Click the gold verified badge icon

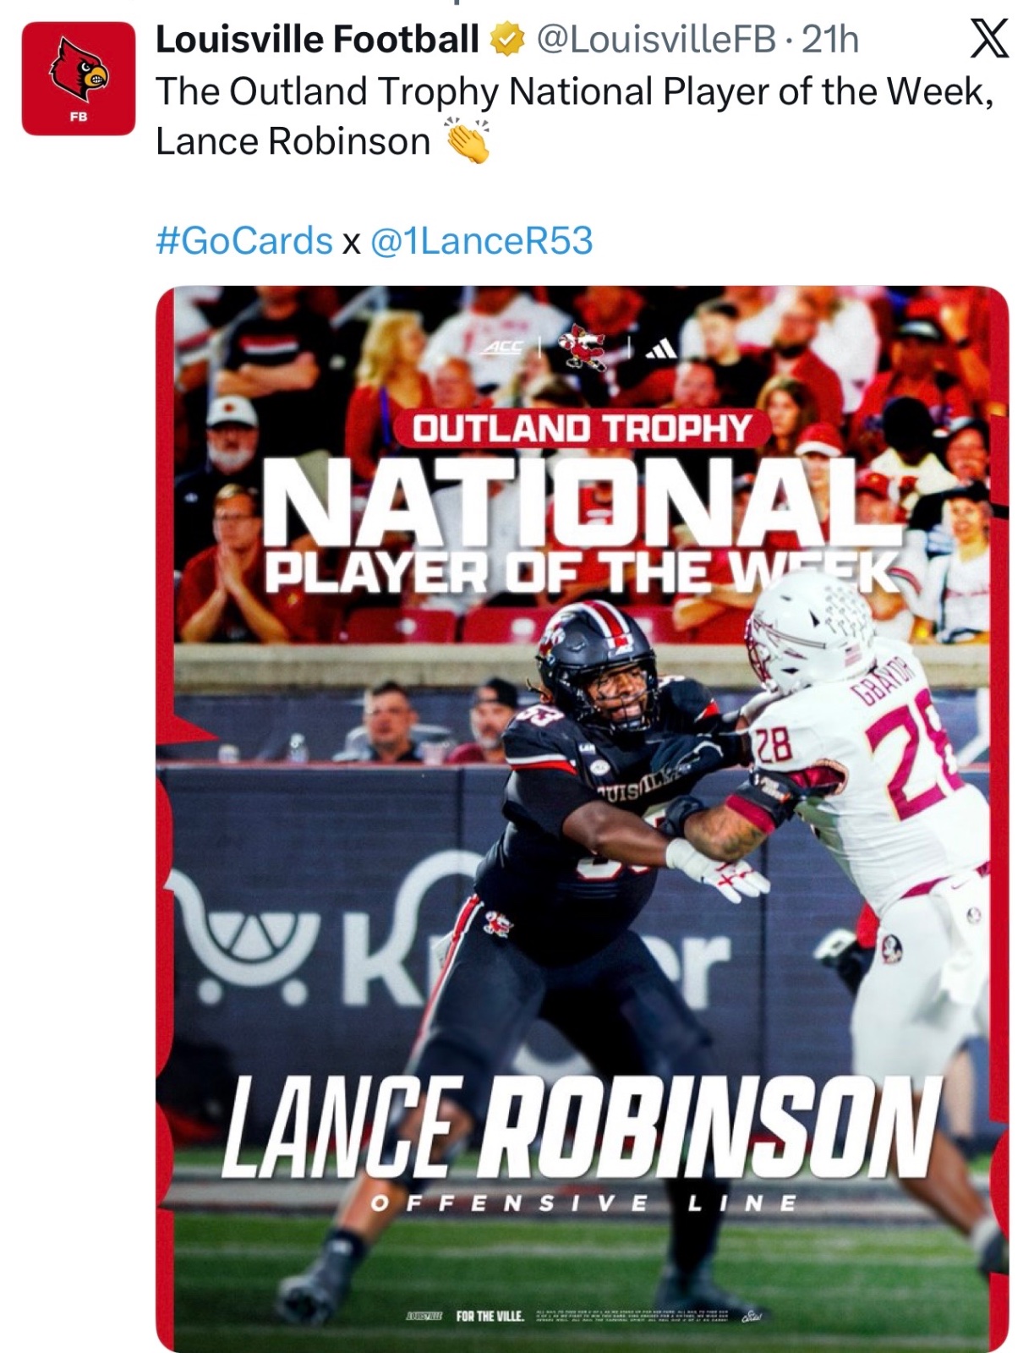coord(508,40)
